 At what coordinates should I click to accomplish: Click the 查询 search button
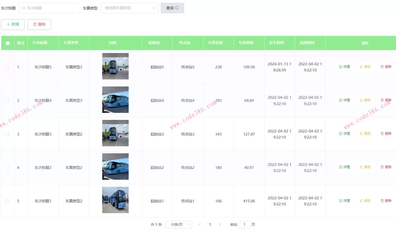[172, 8]
